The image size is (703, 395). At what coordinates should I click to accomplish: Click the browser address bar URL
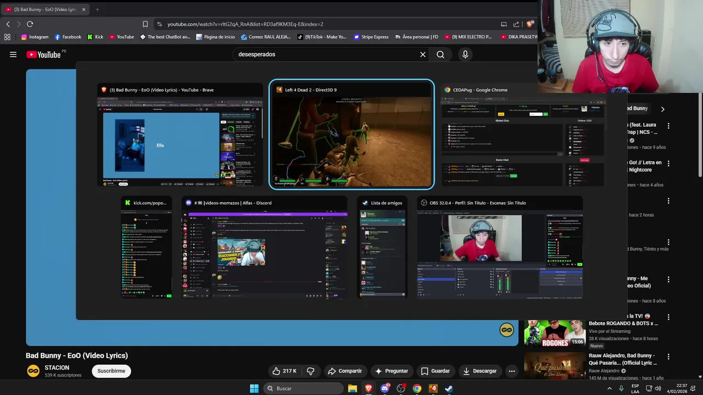246,24
